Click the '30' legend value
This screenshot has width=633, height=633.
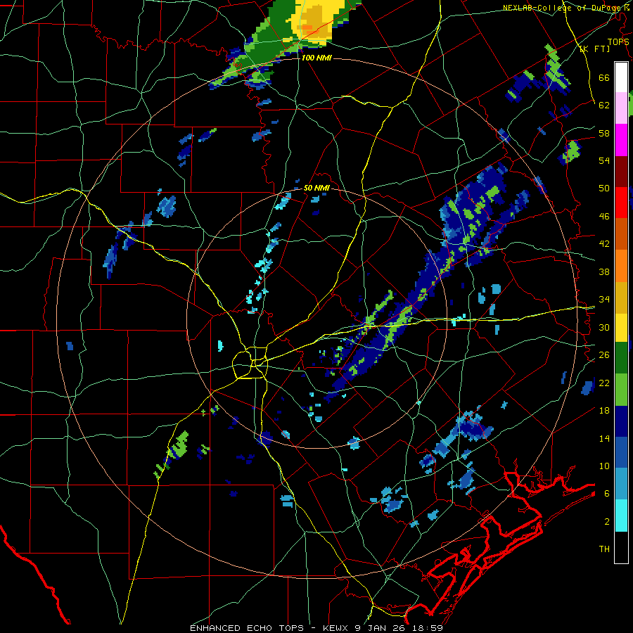pos(604,327)
